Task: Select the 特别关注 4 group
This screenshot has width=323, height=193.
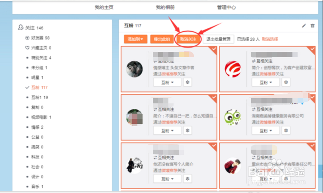Action: point(41,58)
